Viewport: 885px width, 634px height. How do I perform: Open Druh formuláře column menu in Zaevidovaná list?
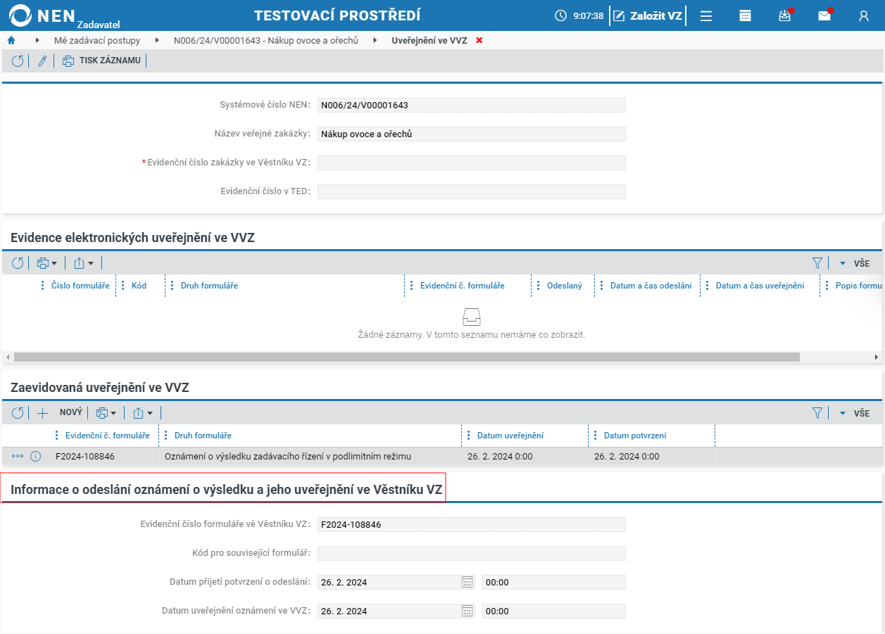(x=165, y=436)
